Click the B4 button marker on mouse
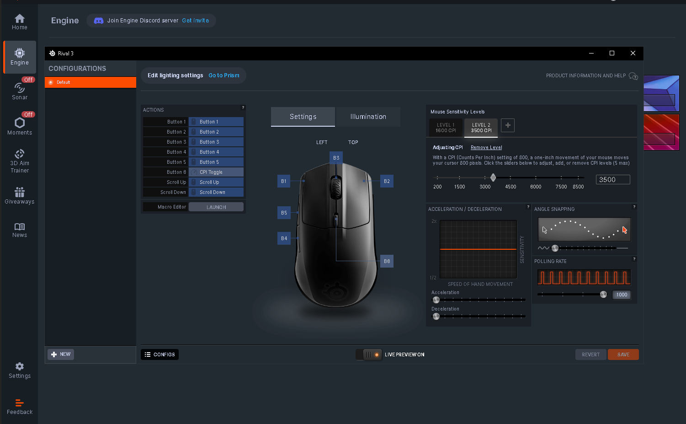Screen dimensions: 686x424 pyautogui.click(x=284, y=238)
